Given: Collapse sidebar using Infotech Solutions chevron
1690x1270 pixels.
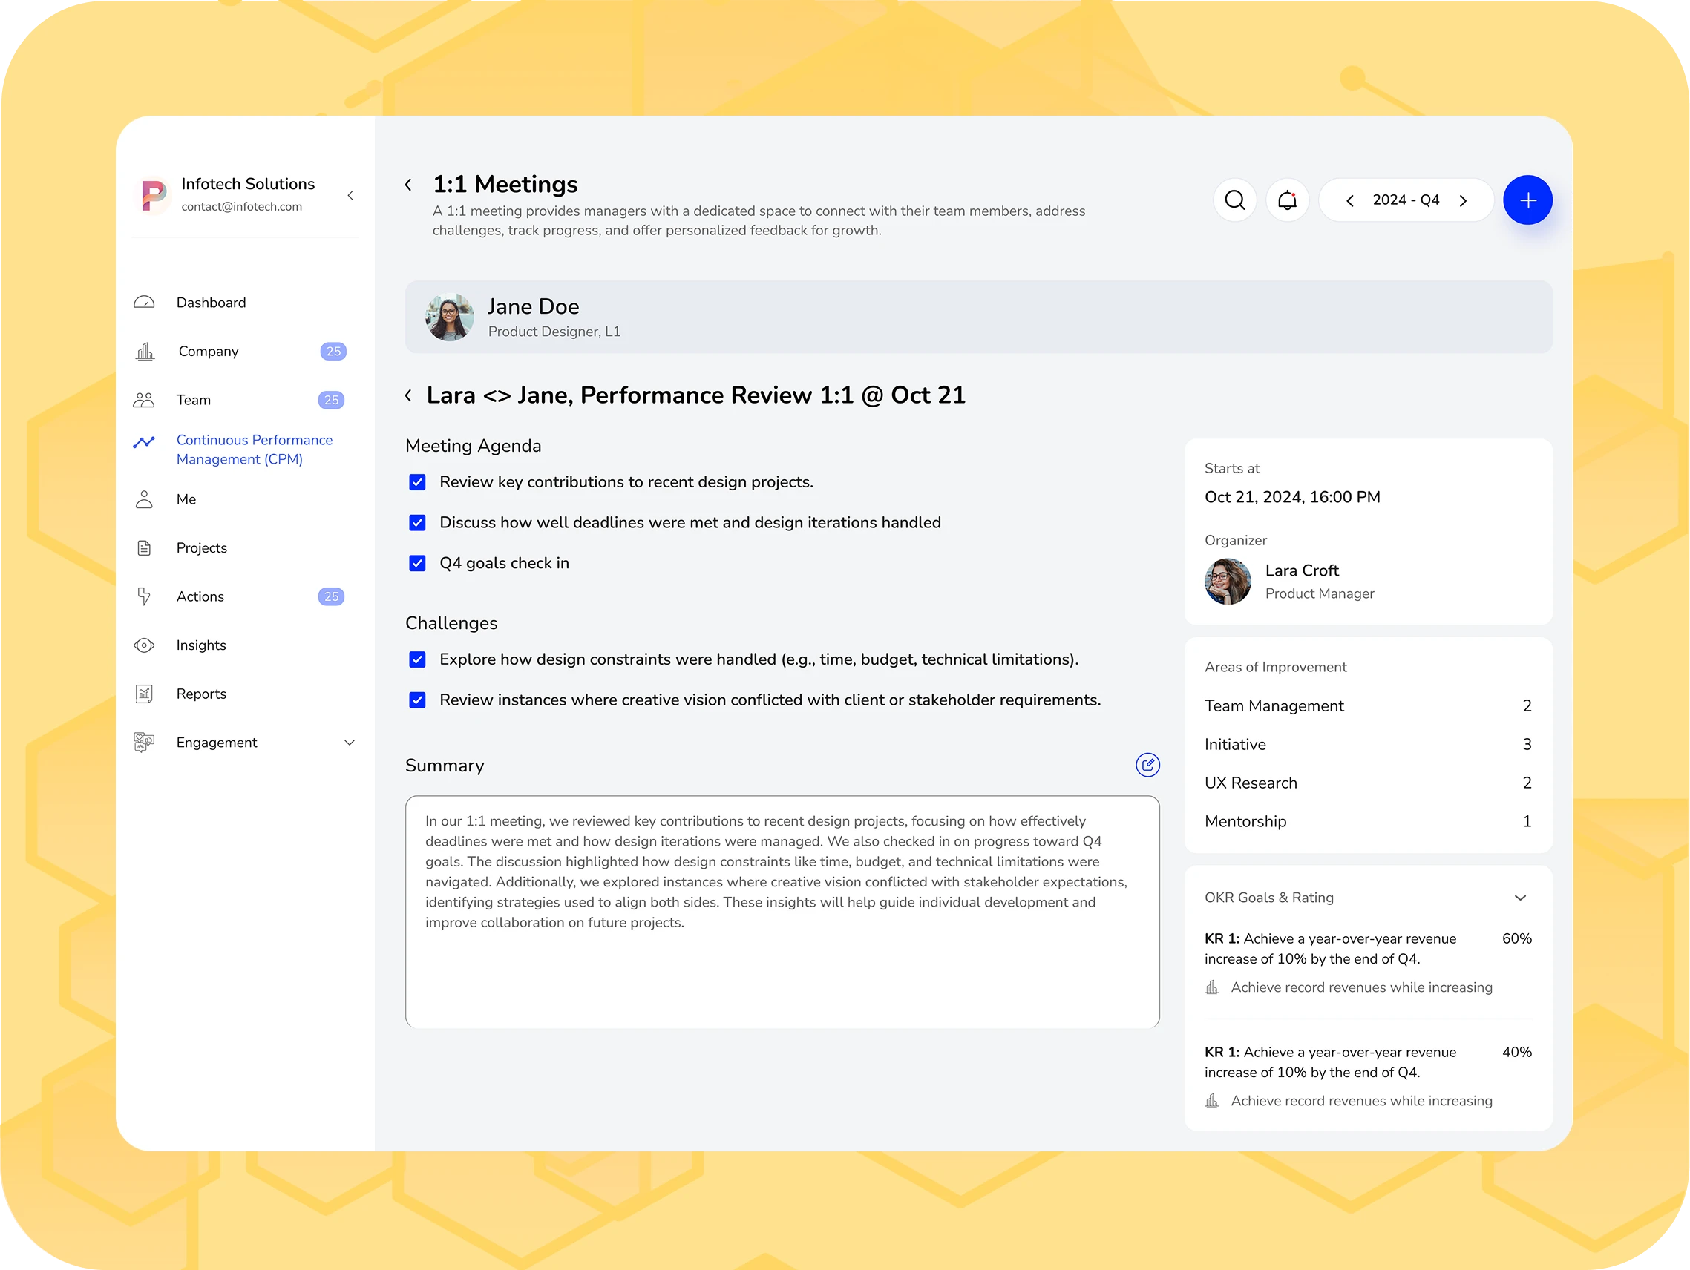Looking at the screenshot, I should point(350,196).
